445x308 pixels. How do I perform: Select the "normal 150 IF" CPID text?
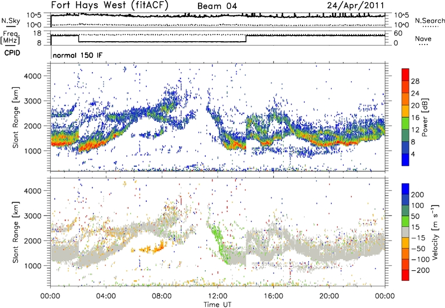[77, 55]
